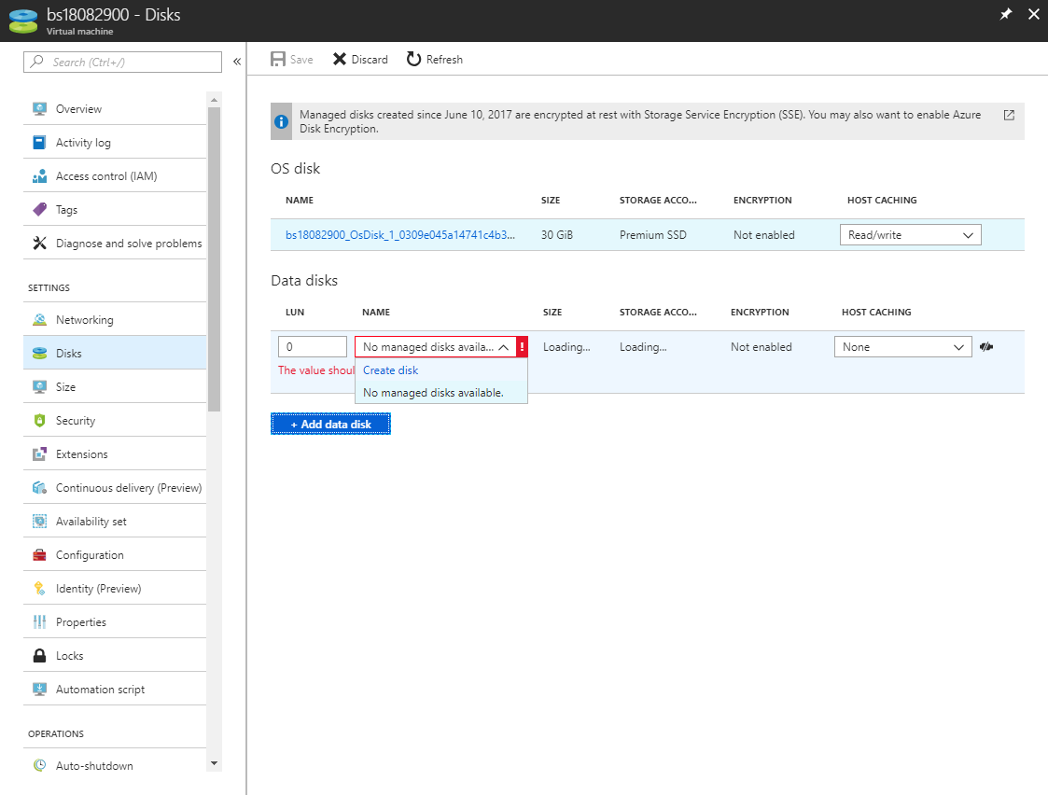Open data disk host caching None dropdown

(x=902, y=347)
